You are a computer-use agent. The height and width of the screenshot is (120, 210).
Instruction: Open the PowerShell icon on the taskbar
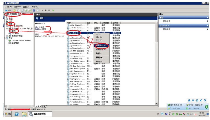(17, 114)
